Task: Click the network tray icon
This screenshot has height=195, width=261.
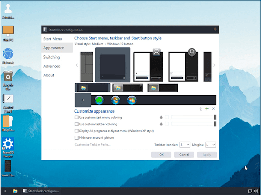Action: (x=250, y=191)
